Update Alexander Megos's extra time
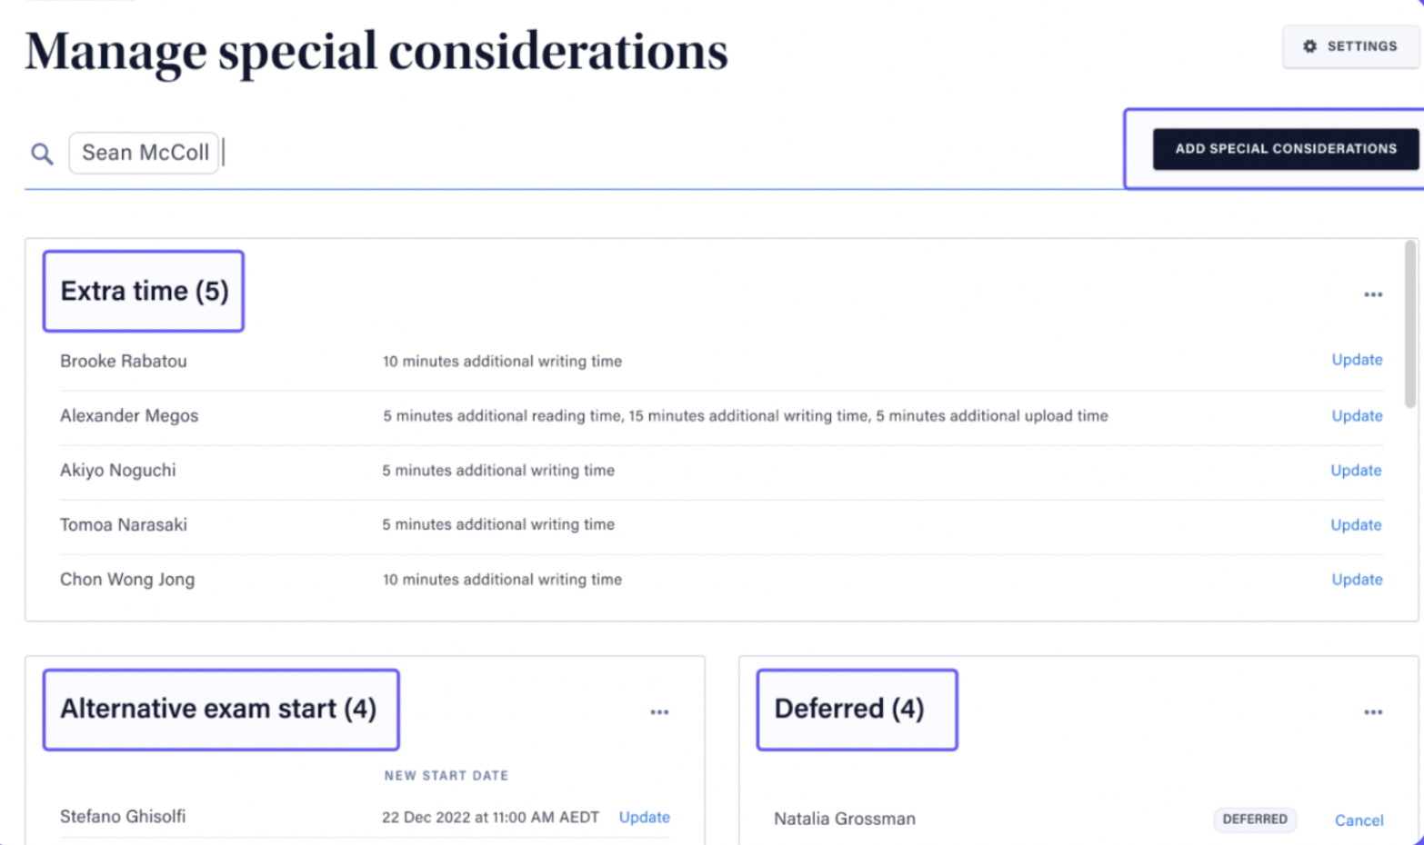The width and height of the screenshot is (1424, 845). 1357,415
